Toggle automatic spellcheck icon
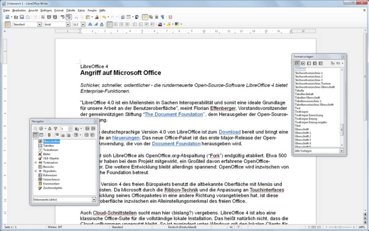The height and width of the screenshot is (231, 369). point(68,17)
